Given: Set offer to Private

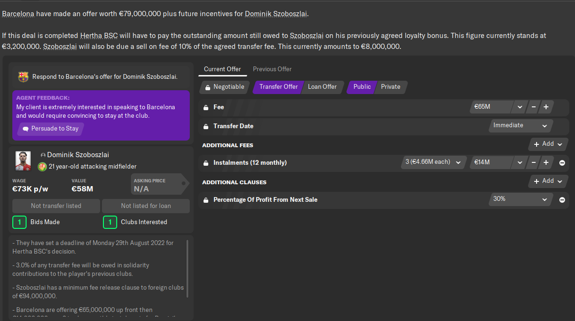Looking at the screenshot, I should coord(391,87).
